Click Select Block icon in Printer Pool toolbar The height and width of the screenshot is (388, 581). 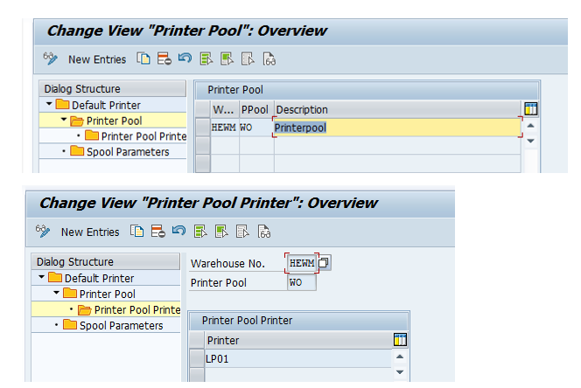pyautogui.click(x=227, y=59)
